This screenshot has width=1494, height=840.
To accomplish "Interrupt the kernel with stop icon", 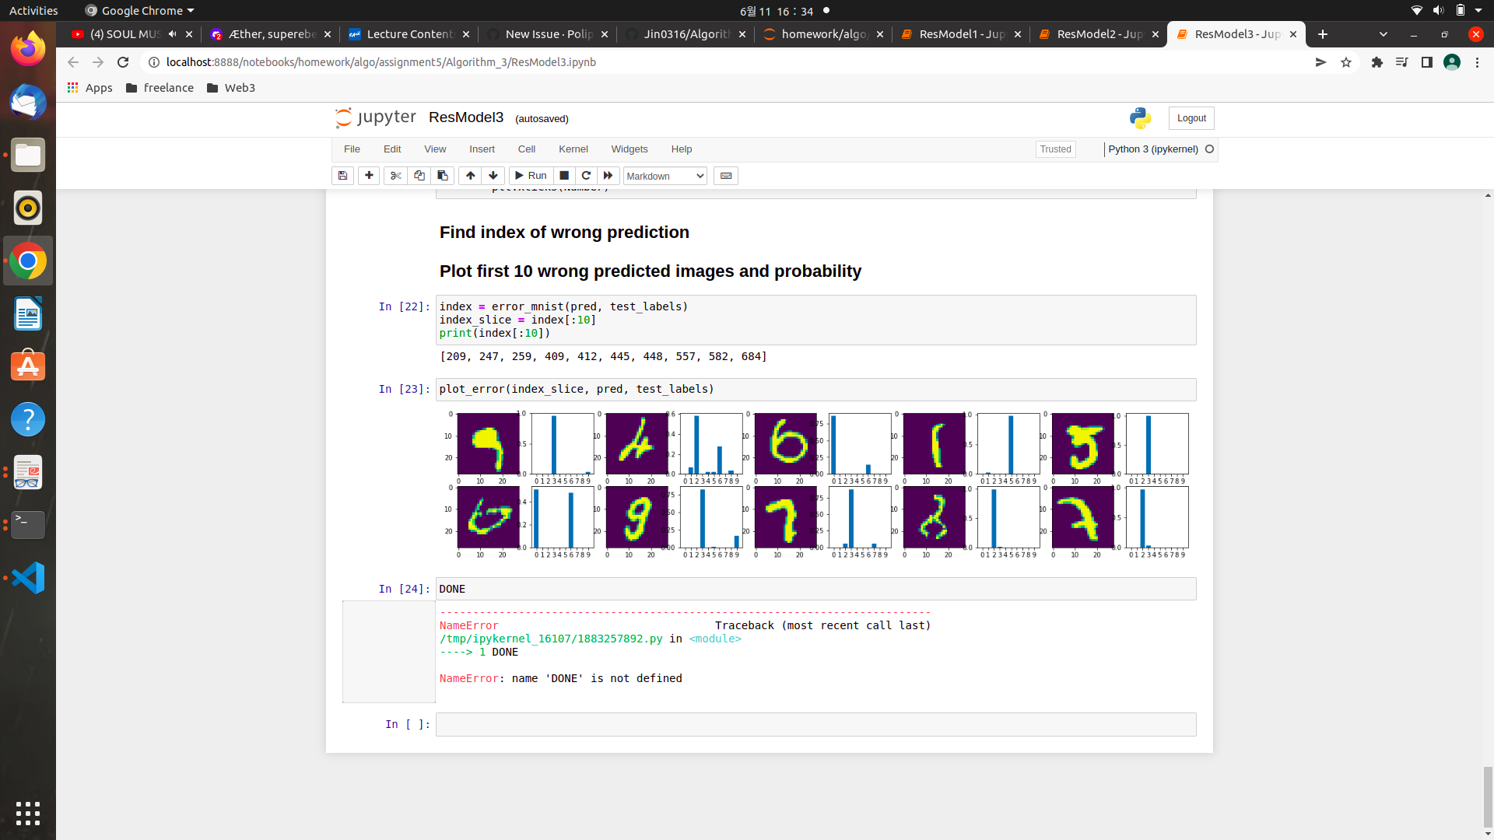I will tap(564, 176).
